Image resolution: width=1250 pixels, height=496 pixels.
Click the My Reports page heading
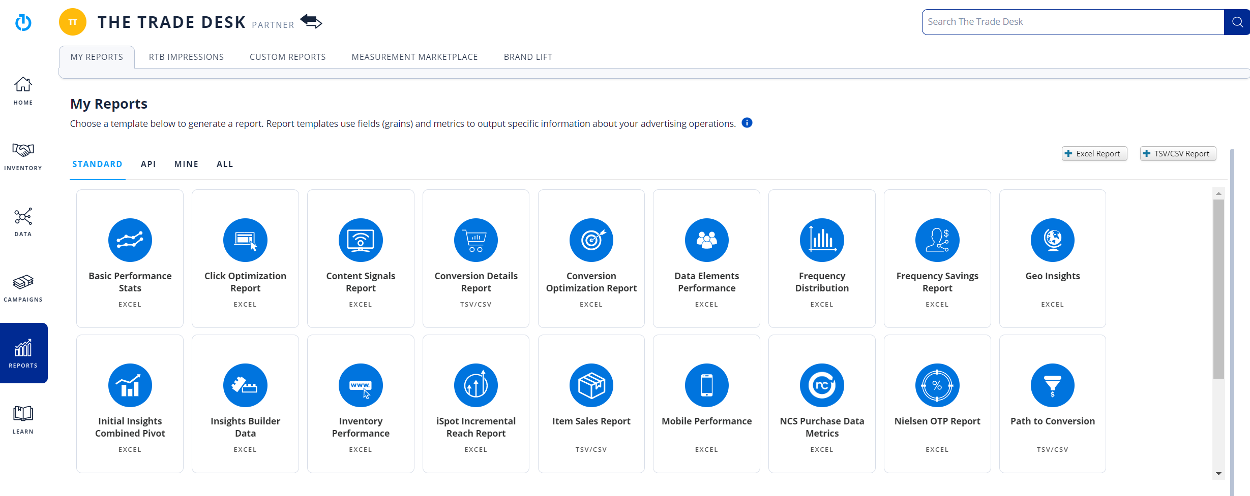(109, 104)
